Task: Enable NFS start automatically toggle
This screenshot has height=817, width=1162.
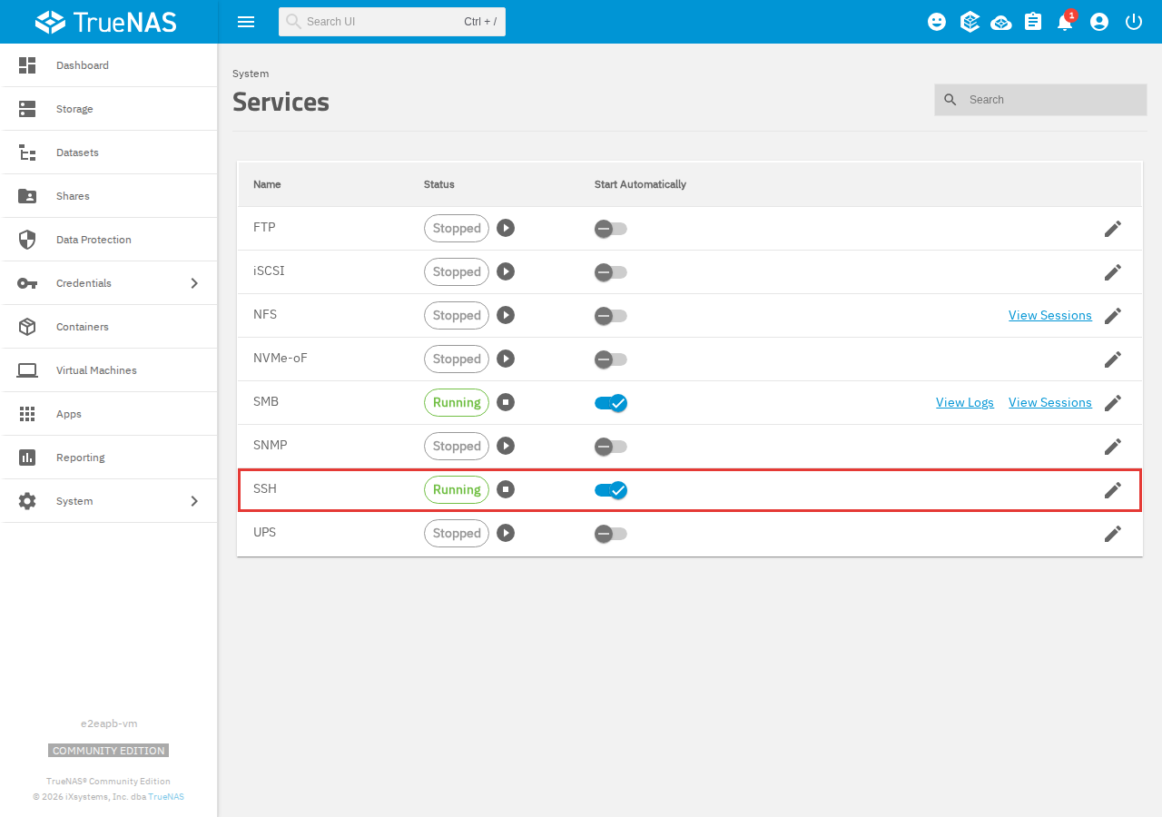Action: (611, 316)
